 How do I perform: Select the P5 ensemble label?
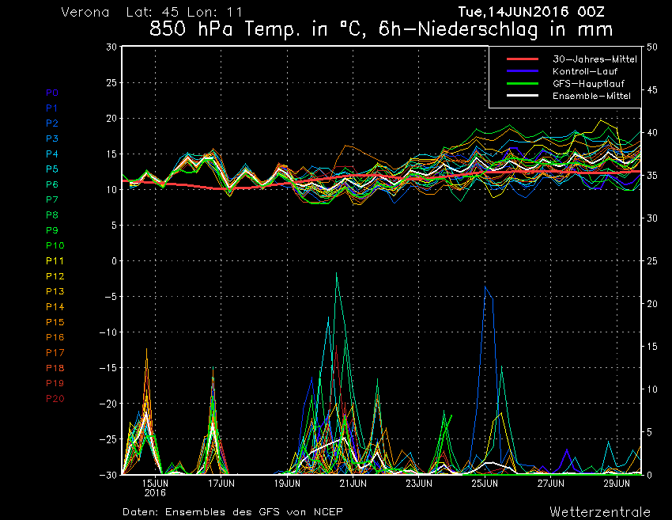52,169
